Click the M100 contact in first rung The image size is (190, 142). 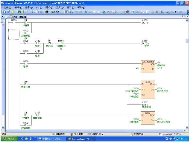14,23
